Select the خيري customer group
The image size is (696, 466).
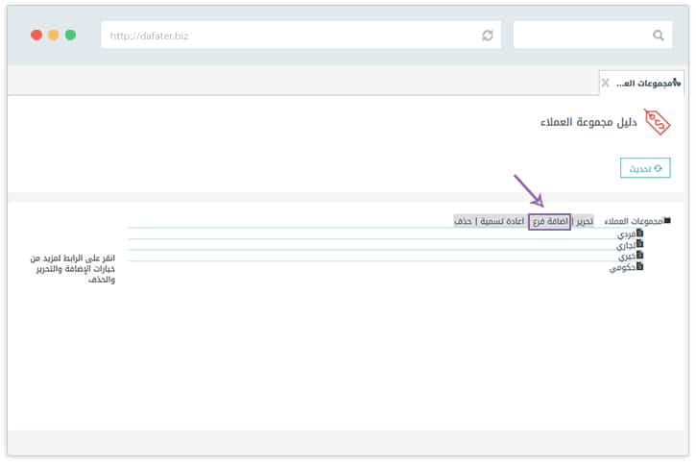(625, 257)
